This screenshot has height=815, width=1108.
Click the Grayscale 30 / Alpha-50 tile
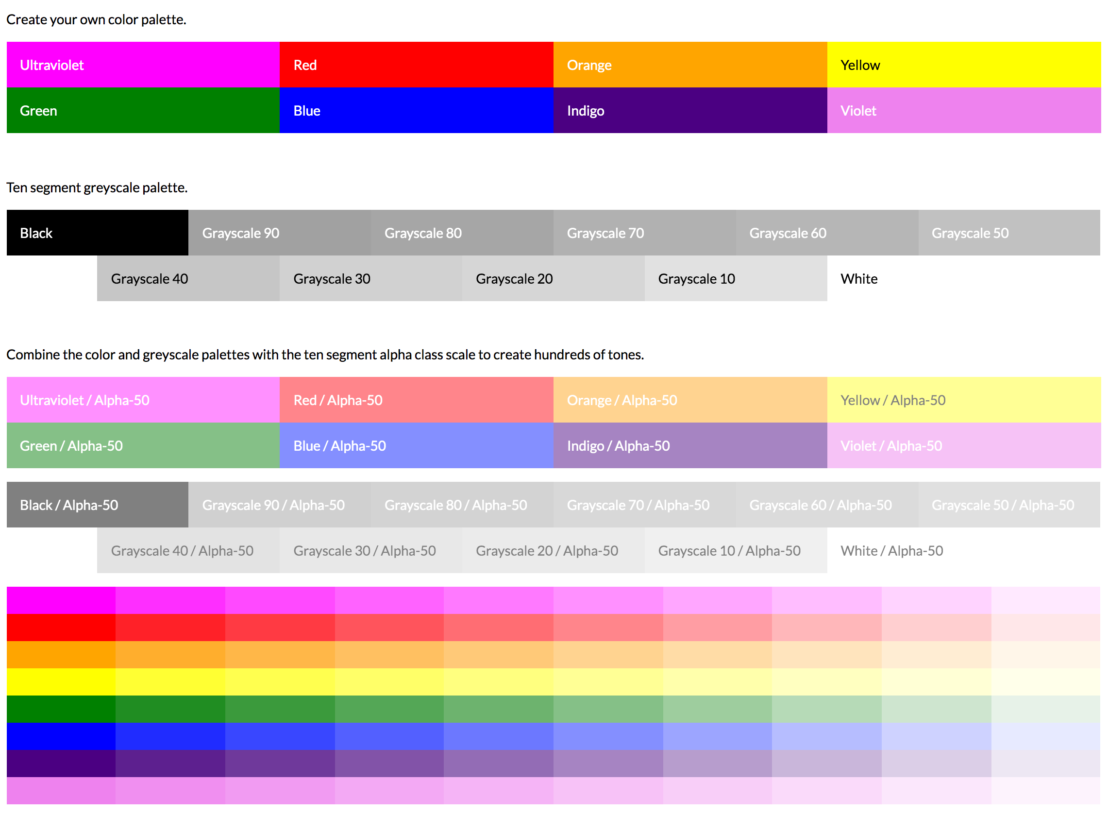[x=371, y=551]
